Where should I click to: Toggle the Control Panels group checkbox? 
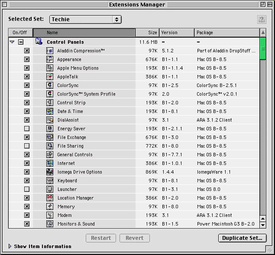[x=21, y=42]
